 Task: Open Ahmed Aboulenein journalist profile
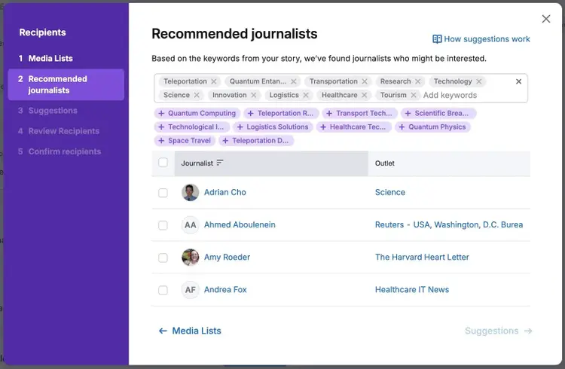[x=240, y=225]
